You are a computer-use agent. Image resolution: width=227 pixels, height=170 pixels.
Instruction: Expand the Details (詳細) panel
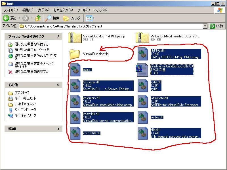[x=58, y=129]
